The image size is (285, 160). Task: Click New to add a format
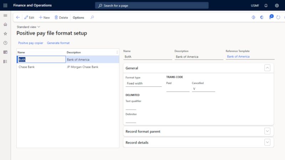[44, 17]
